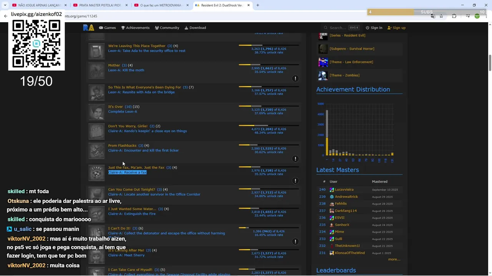
Task: Click the page vertical scrollbar thumb
Action: point(490,63)
